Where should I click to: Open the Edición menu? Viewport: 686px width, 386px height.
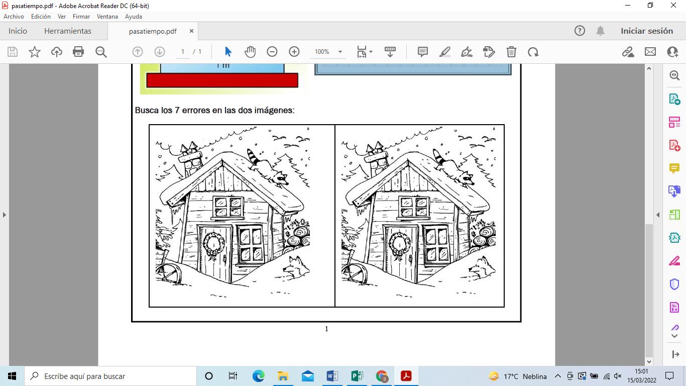click(41, 17)
